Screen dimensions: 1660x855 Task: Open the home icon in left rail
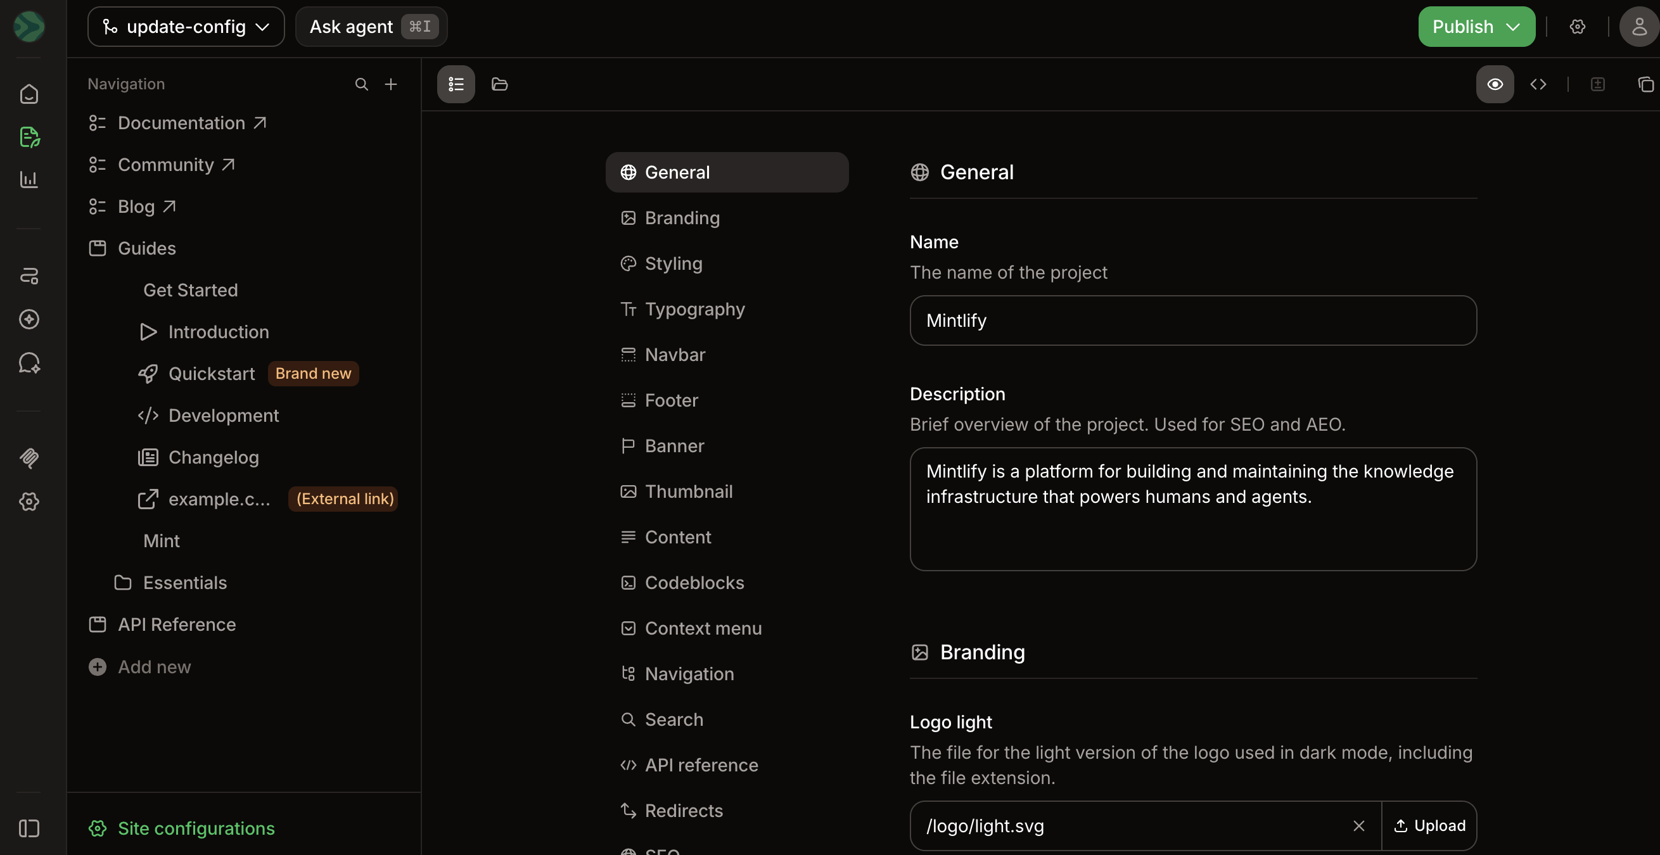(x=29, y=94)
